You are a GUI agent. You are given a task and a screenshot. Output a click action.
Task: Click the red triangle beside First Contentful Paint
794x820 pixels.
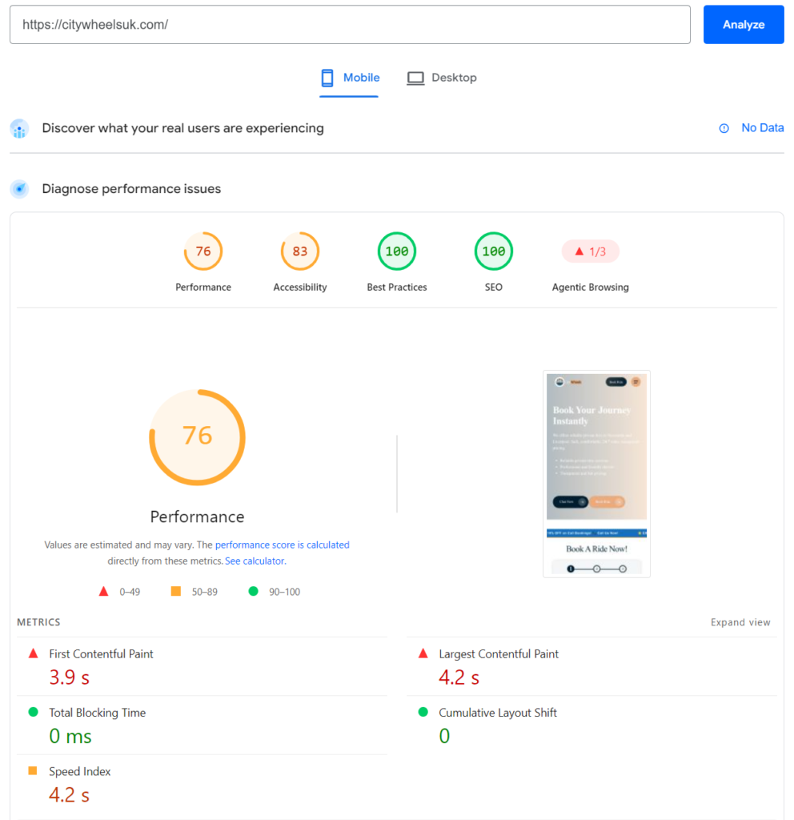(x=34, y=653)
